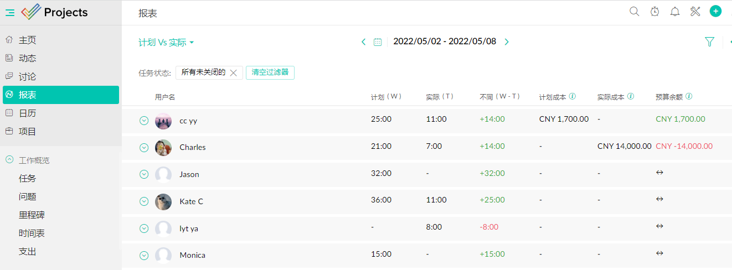Open the filter funnel icon
The width and height of the screenshot is (732, 270).
coord(709,41)
